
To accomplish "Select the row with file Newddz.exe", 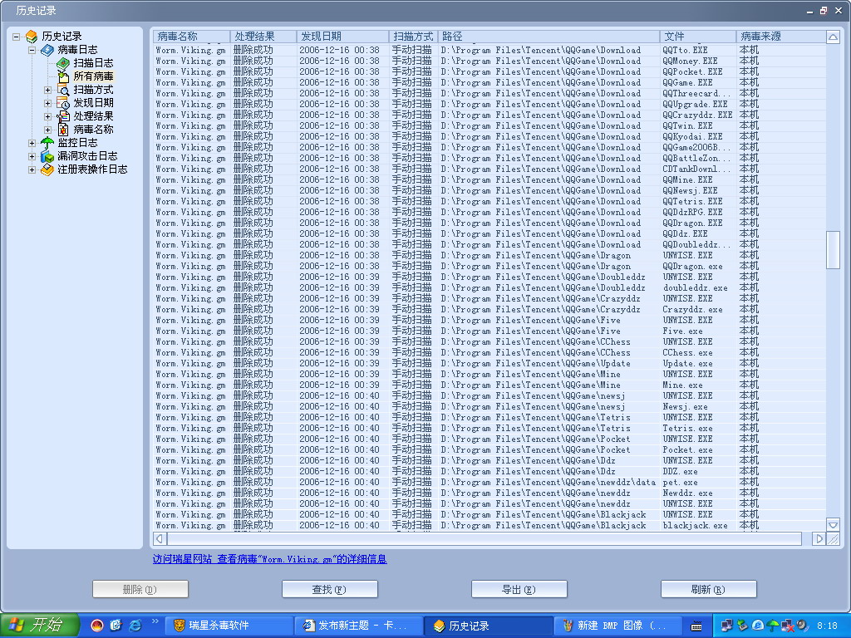I will pos(489,493).
